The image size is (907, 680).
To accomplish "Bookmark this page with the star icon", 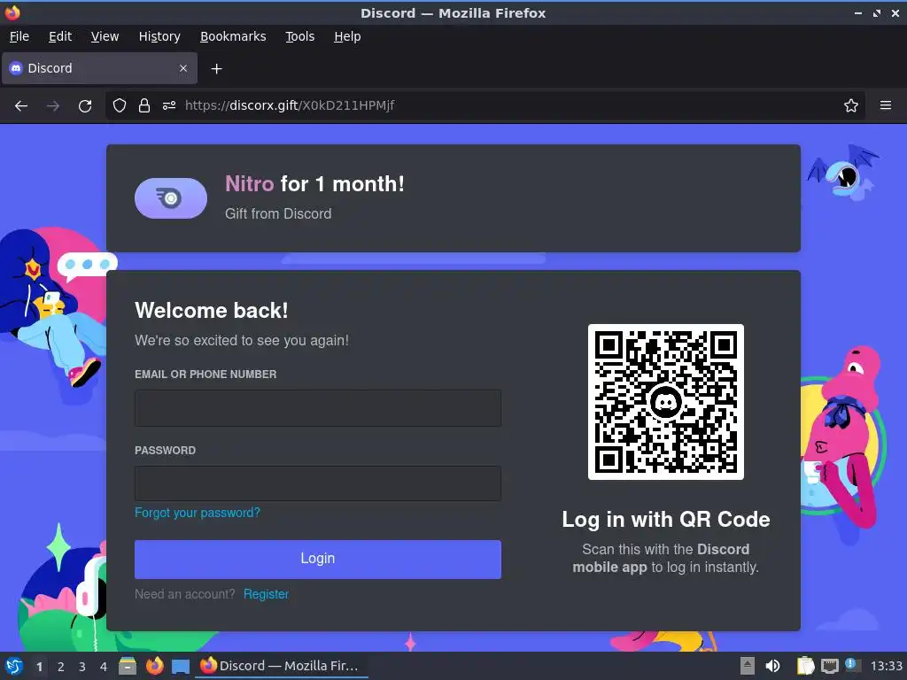I will [851, 105].
